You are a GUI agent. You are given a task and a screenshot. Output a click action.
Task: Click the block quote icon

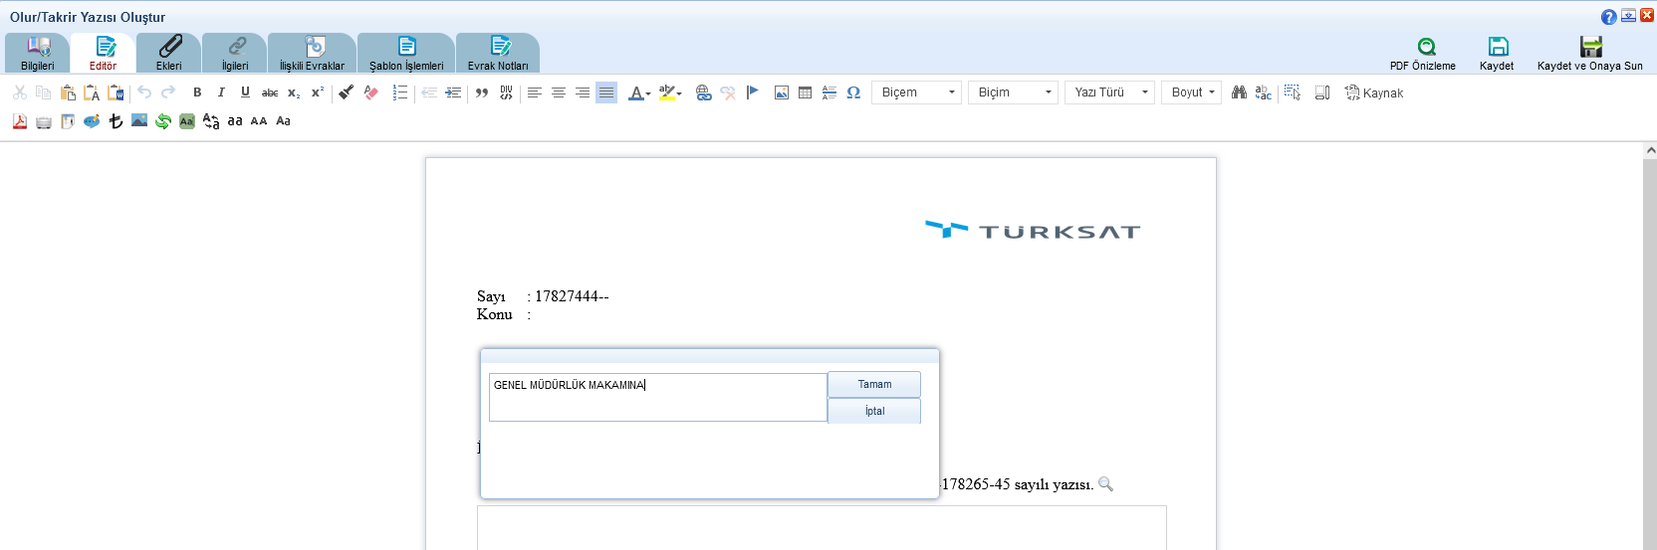click(482, 92)
